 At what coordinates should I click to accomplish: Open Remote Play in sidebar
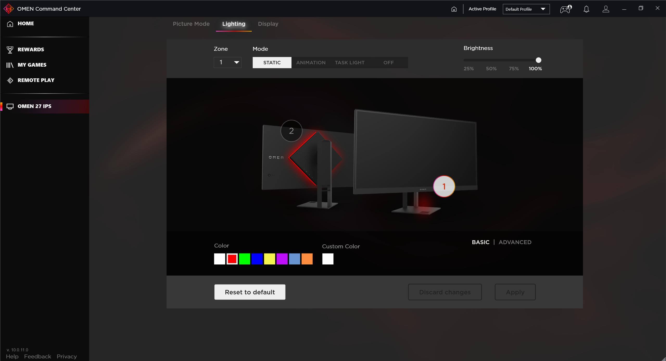coord(36,80)
